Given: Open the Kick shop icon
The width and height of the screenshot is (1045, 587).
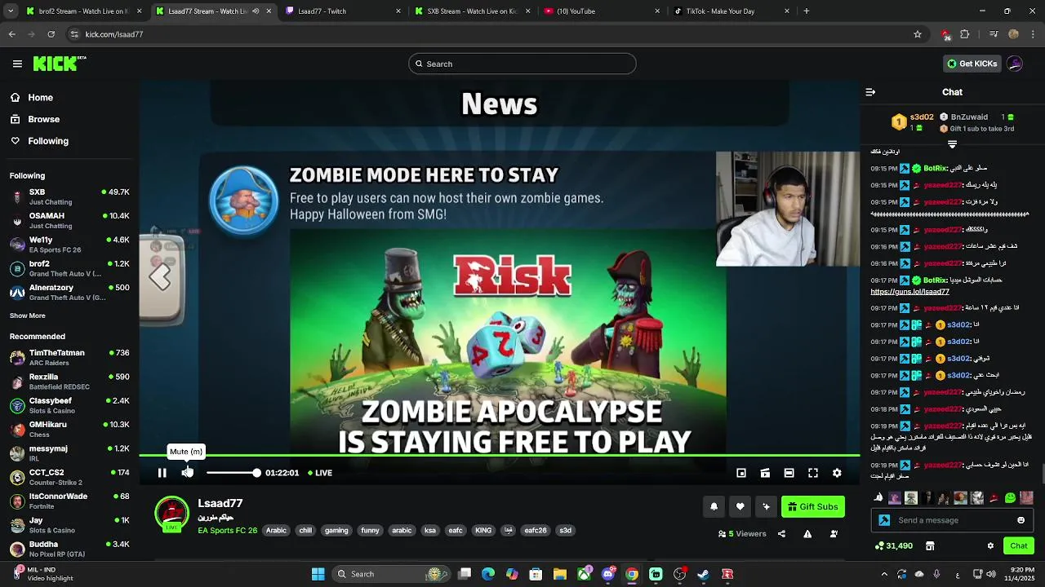Looking at the screenshot, I should tap(930, 546).
